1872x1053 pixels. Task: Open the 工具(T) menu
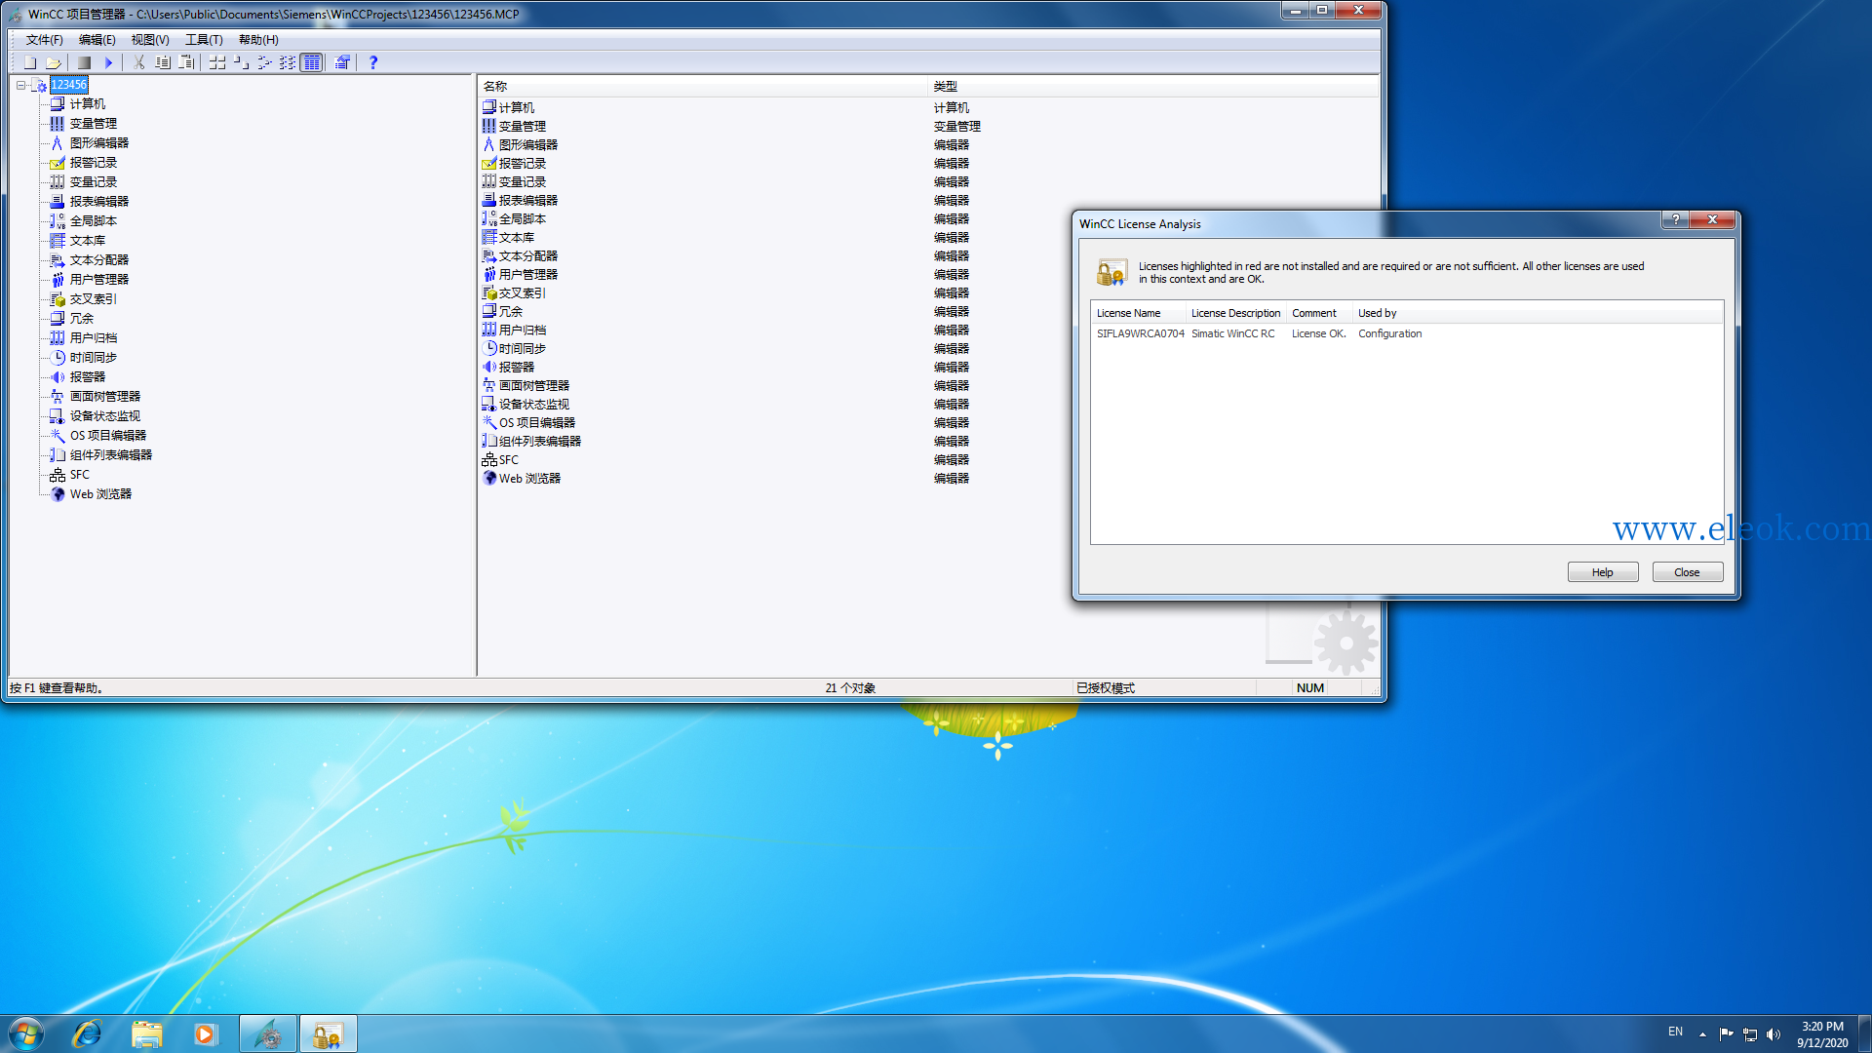[x=204, y=40]
